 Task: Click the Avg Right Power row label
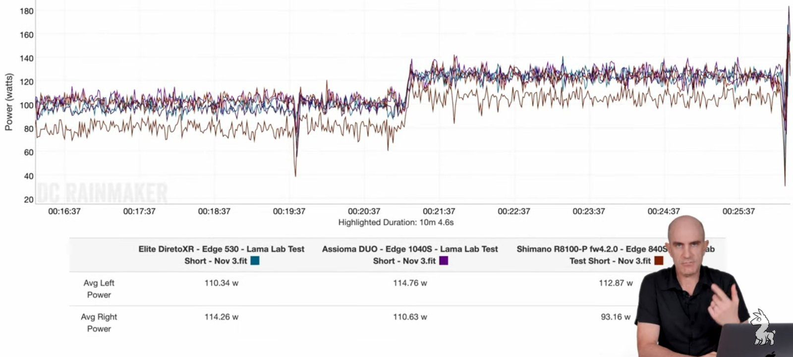99,322
